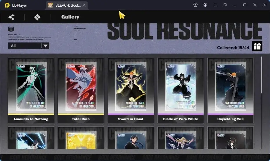Click the Blade of Pure White label
The height and width of the screenshot is (161, 270).
(x=181, y=119)
